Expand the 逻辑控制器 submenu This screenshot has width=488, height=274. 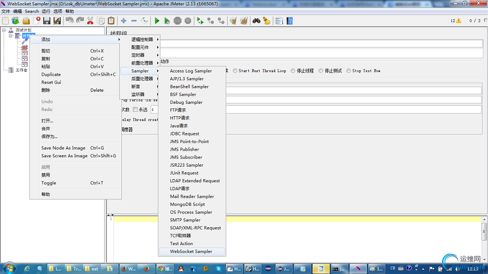point(140,40)
